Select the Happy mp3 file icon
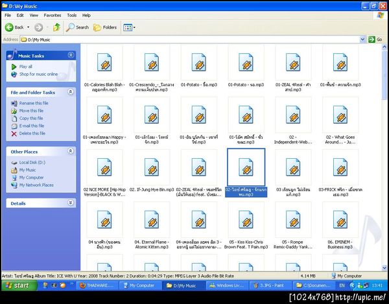Image resolution: width=389 pixels, height=304 pixels. (x=104, y=115)
